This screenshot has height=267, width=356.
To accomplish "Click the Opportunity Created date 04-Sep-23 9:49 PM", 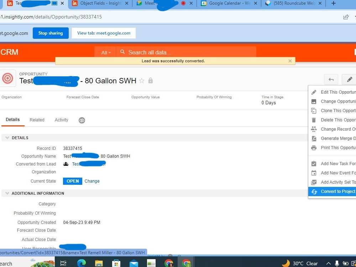I will point(82,222).
